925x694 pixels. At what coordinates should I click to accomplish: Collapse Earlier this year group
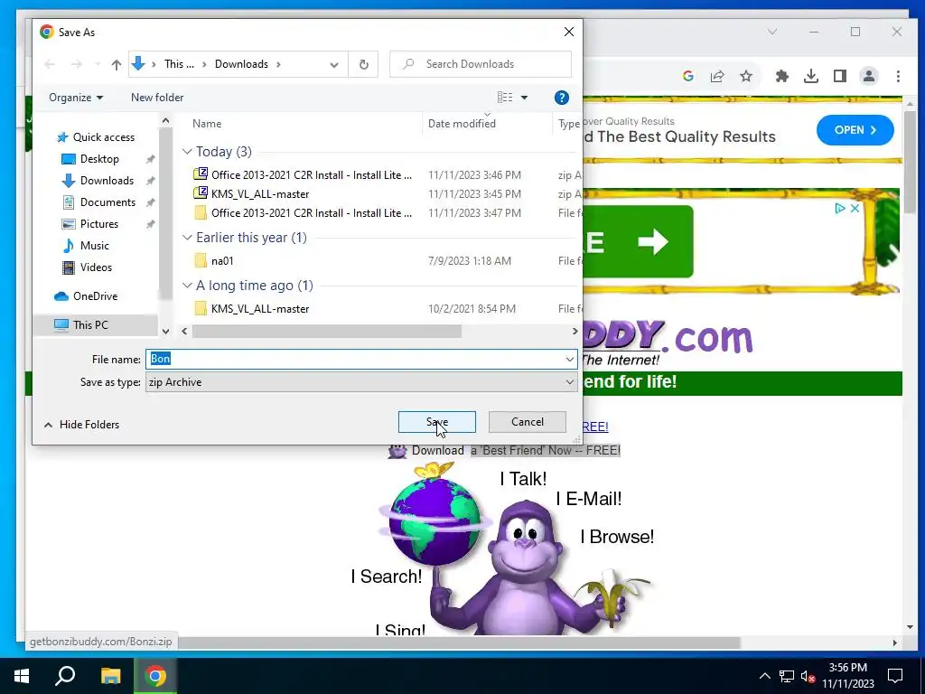[x=187, y=238]
